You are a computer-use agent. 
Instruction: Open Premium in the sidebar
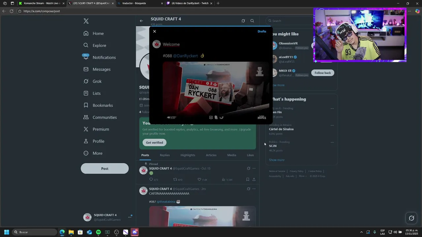96,129
